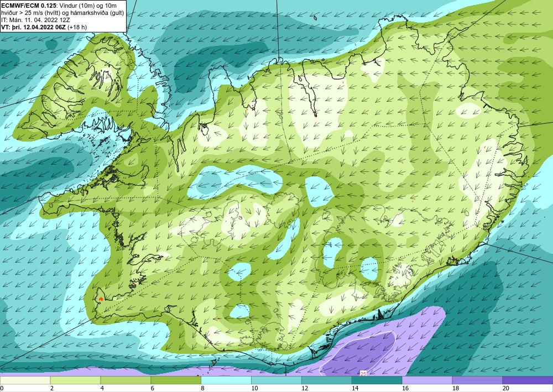The height and width of the screenshot is (392, 553).
Task: Click the pale cream 0–2 m/s legend swatch
Action: tap(25, 380)
